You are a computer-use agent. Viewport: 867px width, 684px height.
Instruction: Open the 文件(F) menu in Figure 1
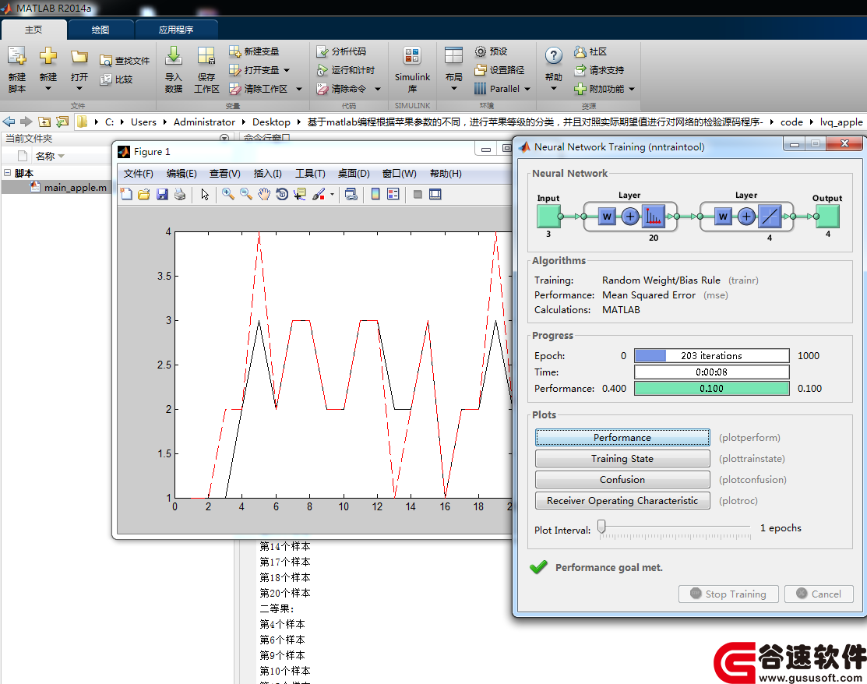click(x=138, y=174)
